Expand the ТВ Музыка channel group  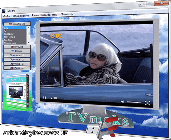pyautogui.click(x=17, y=47)
